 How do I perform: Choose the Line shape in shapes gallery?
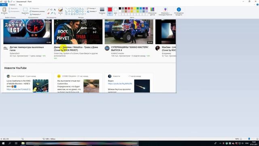[x=66, y=9]
